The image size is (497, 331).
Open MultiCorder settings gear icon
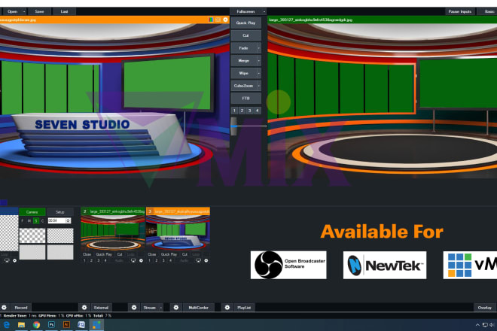coord(176,307)
